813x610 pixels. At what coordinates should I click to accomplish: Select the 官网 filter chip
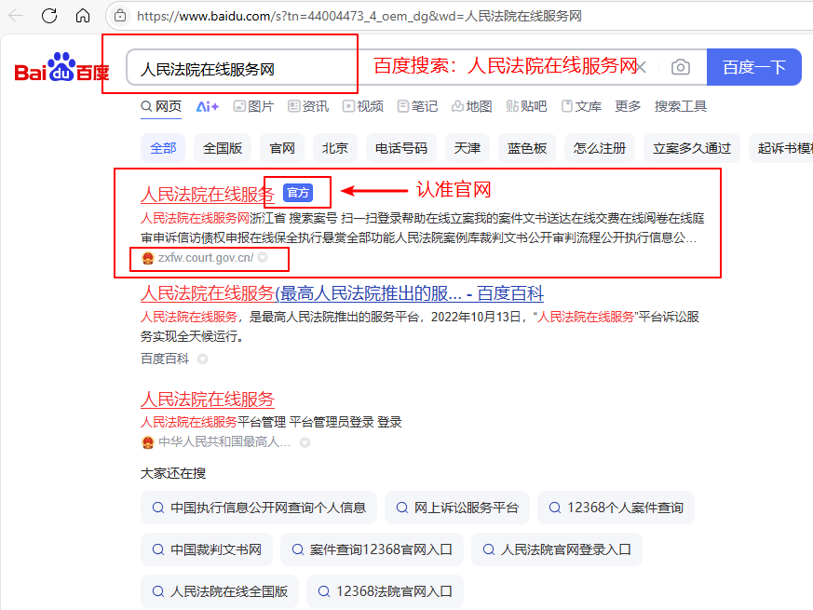pyautogui.click(x=282, y=148)
